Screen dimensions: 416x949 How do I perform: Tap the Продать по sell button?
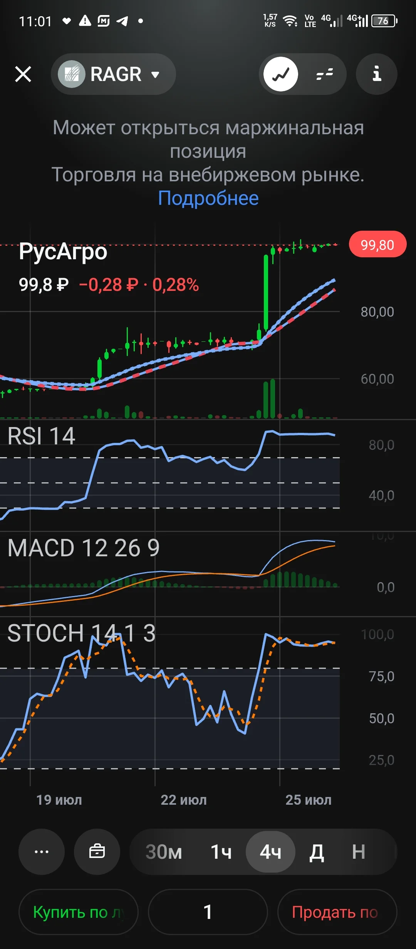click(337, 912)
